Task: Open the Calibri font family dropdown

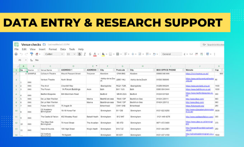Action: 54,54
